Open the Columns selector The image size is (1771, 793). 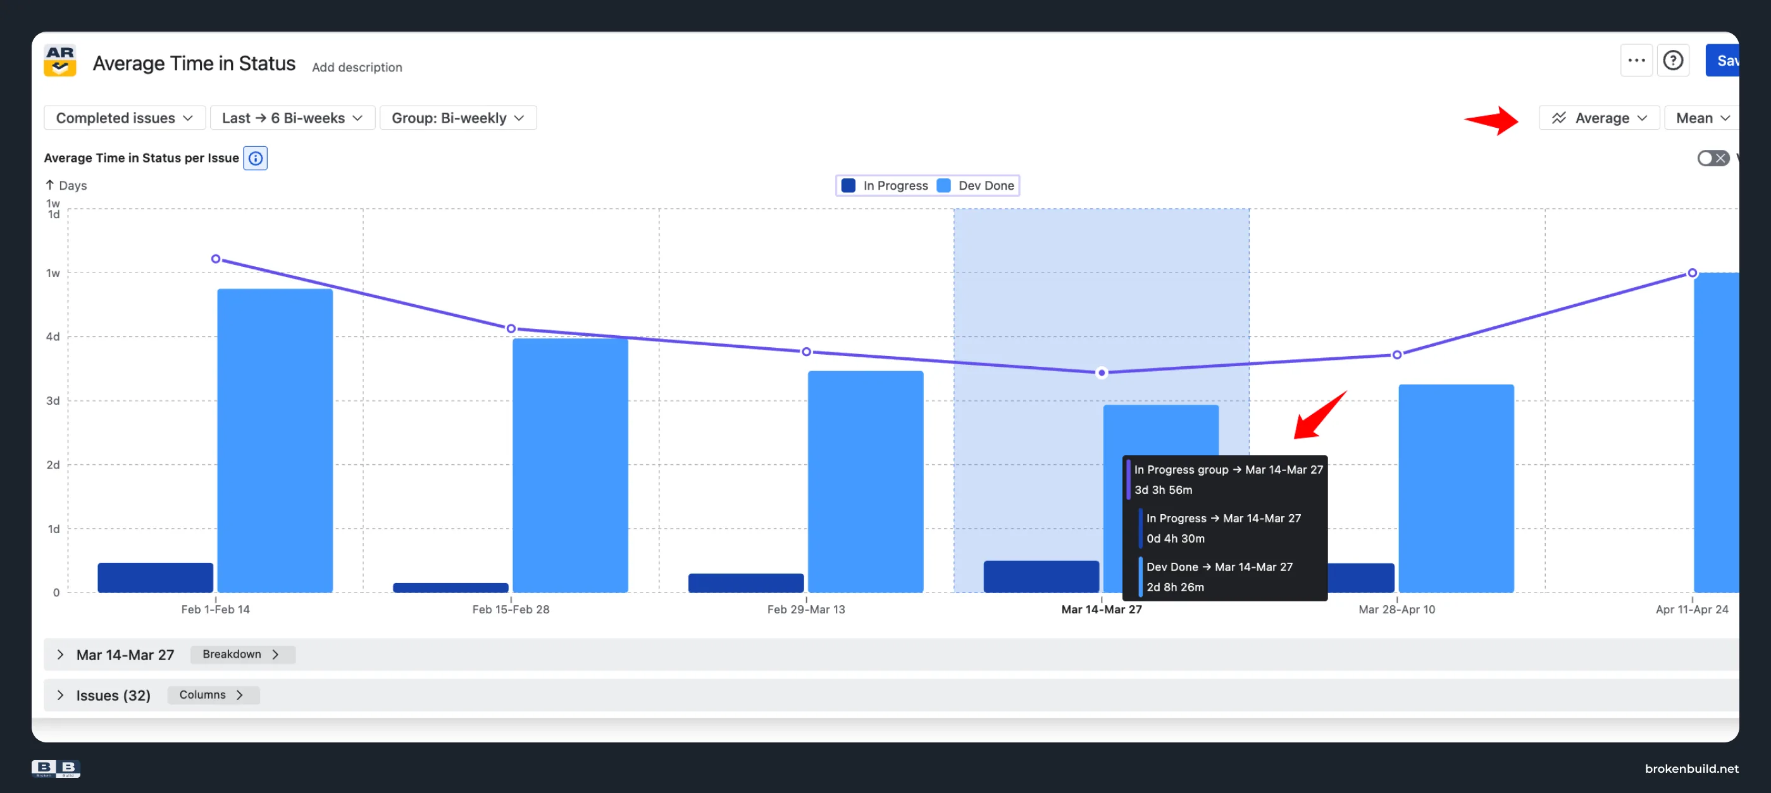click(x=213, y=695)
